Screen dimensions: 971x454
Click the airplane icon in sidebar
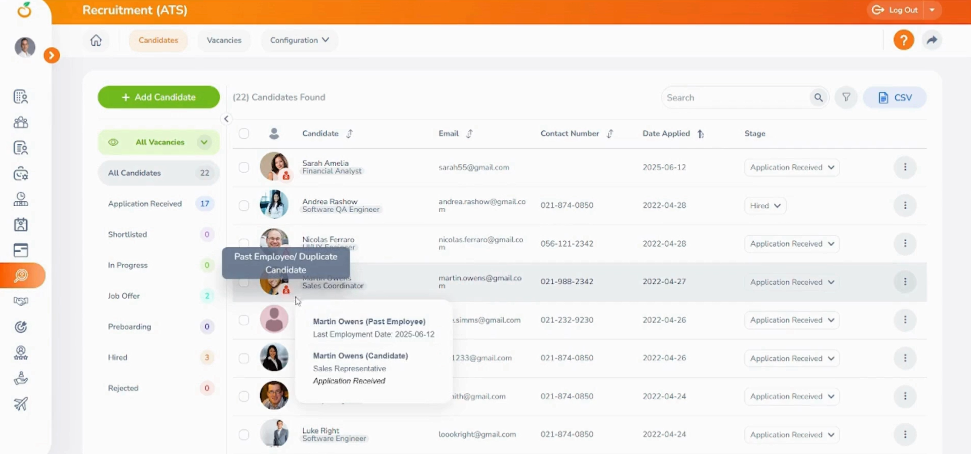coord(21,404)
